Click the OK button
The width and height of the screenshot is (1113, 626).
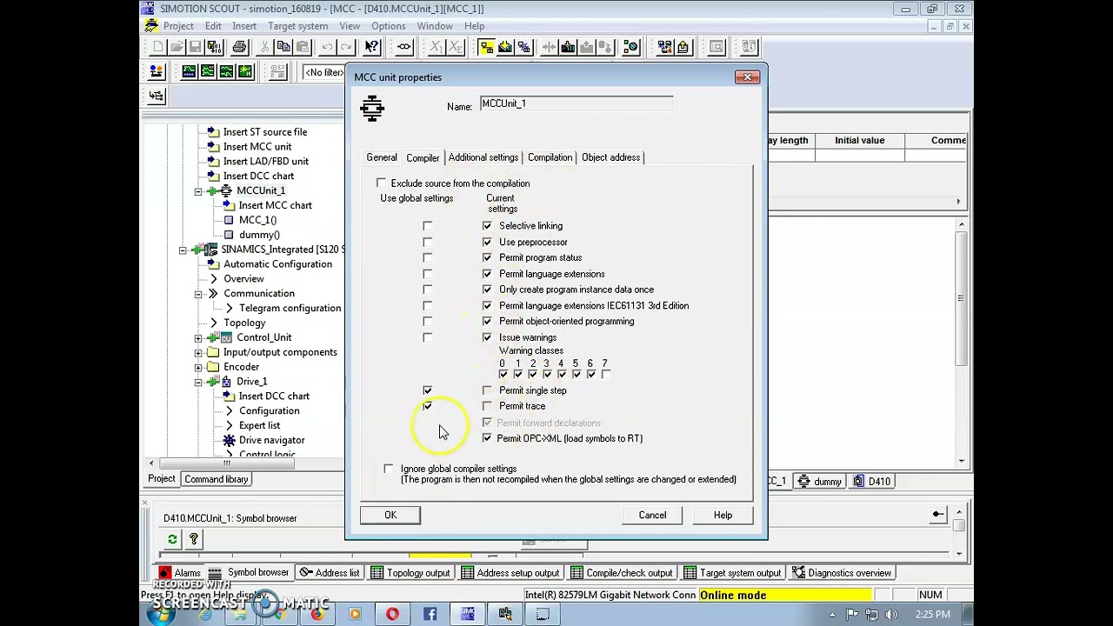point(390,516)
